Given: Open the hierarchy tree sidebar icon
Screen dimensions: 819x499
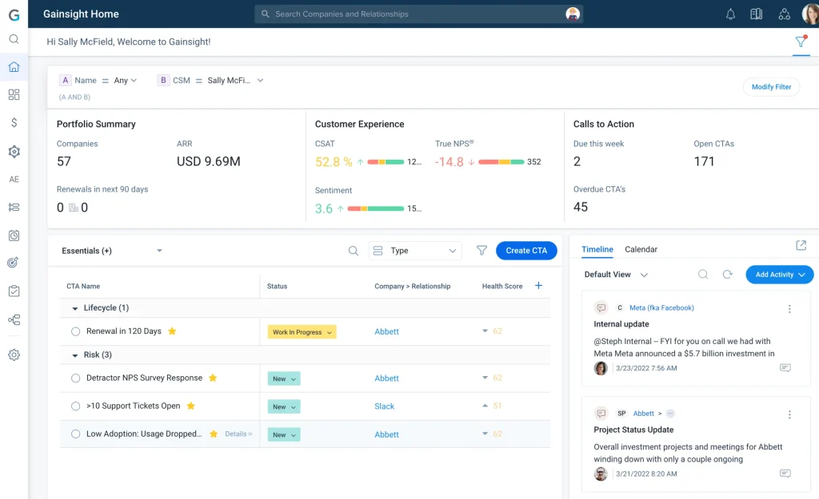Looking at the screenshot, I should point(14,319).
